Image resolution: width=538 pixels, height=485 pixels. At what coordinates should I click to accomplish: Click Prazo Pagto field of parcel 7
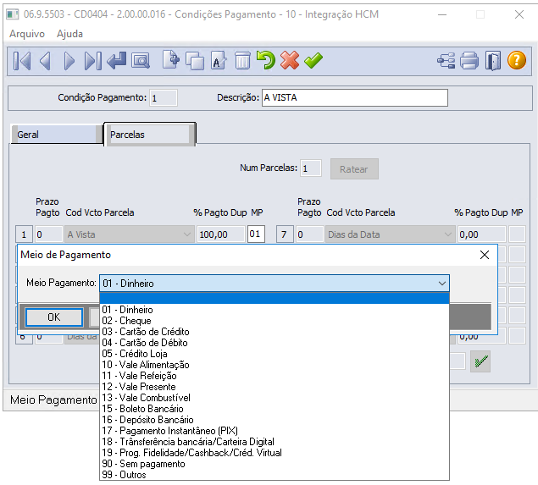click(x=309, y=234)
